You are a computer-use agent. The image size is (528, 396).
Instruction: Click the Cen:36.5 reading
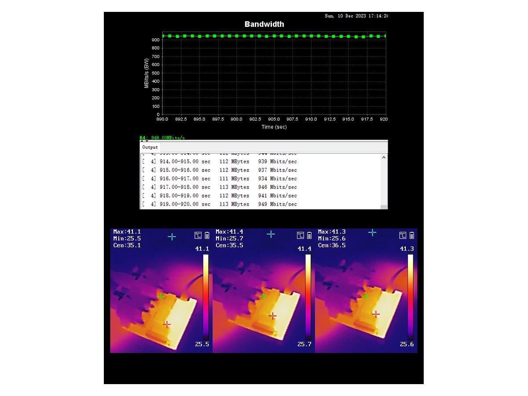pyautogui.click(x=332, y=246)
